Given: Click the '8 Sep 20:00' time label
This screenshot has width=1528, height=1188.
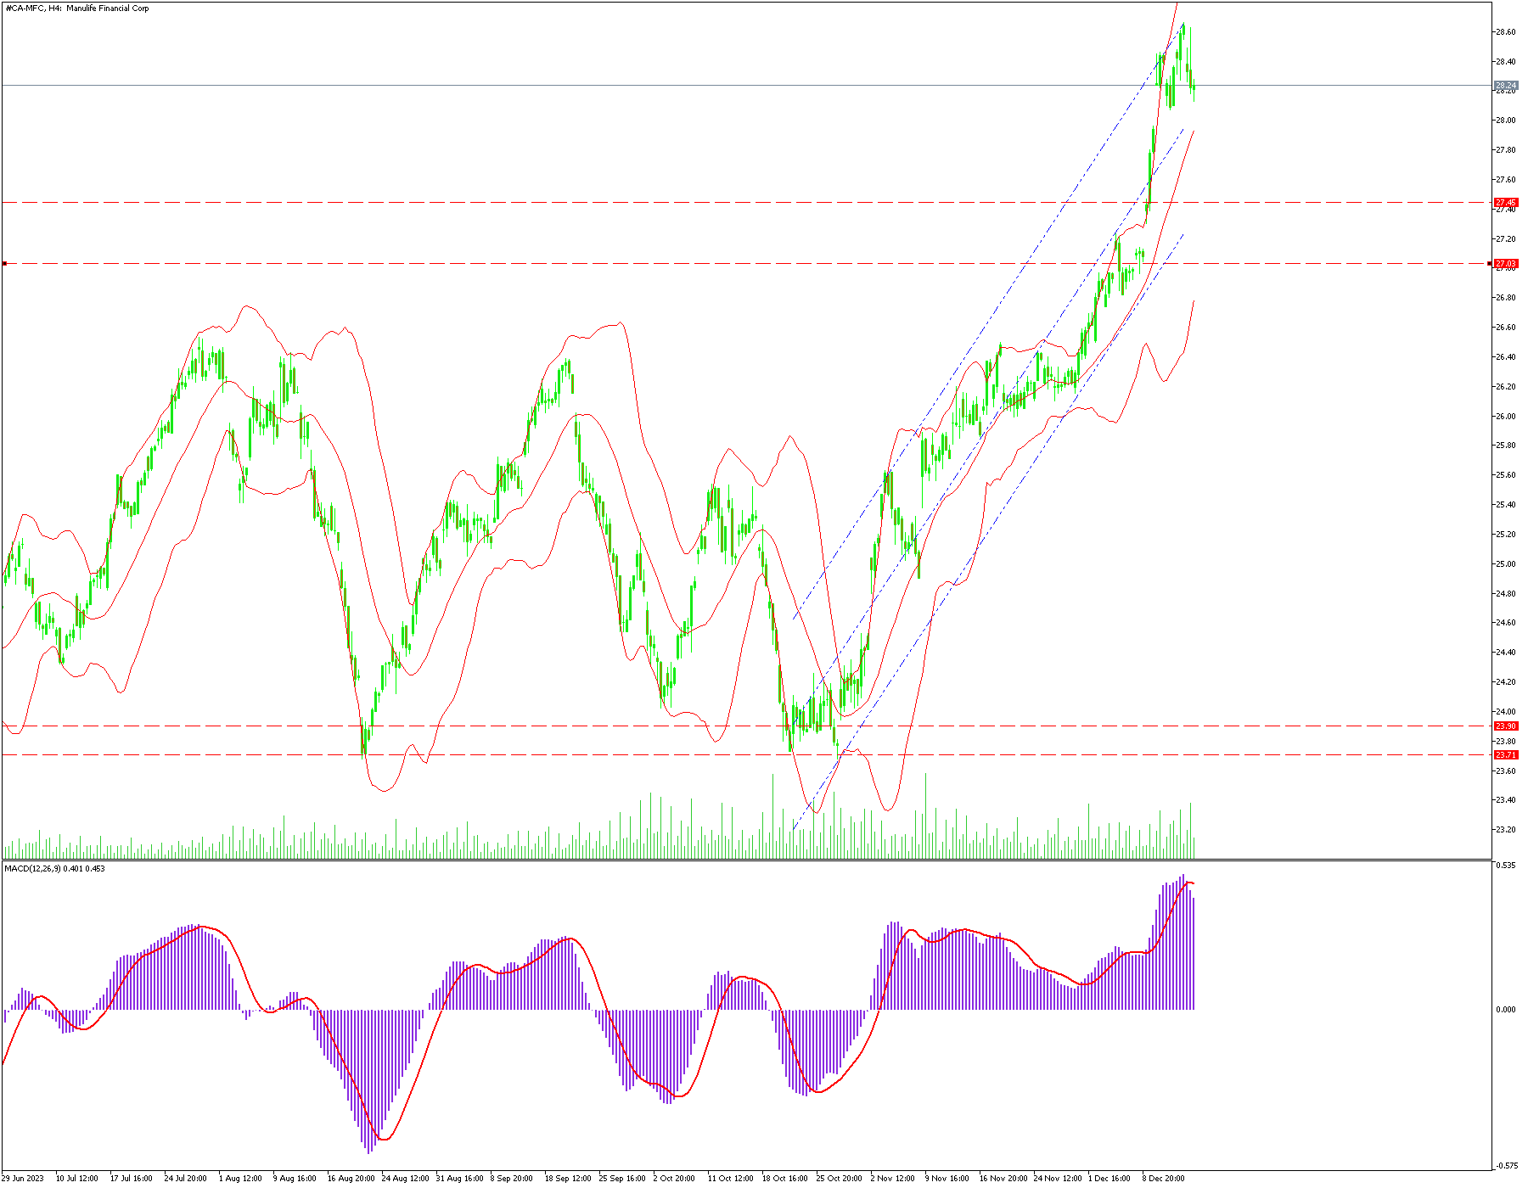Looking at the screenshot, I should [512, 1179].
